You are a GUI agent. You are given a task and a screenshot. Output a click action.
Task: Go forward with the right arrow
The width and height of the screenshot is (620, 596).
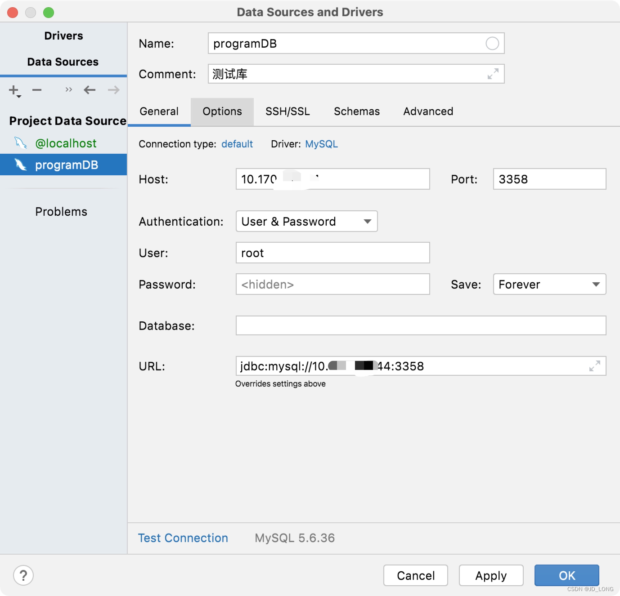[114, 90]
